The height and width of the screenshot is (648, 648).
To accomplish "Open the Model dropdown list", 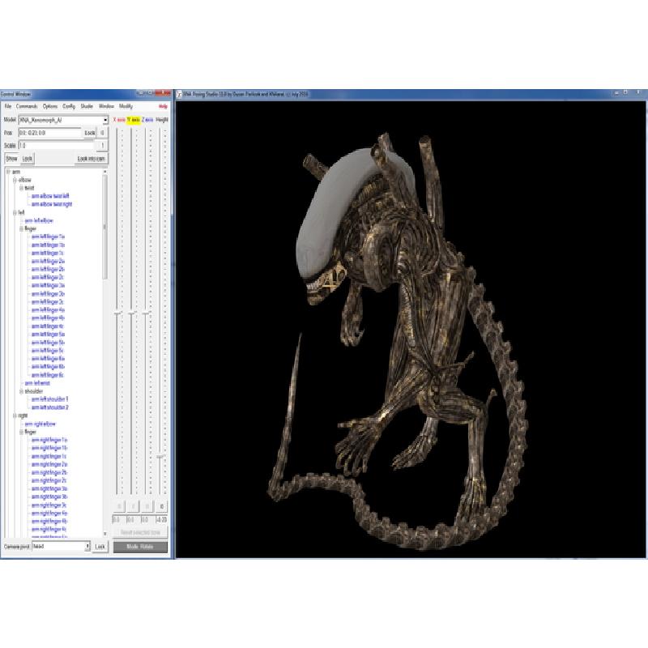I will coord(105,120).
